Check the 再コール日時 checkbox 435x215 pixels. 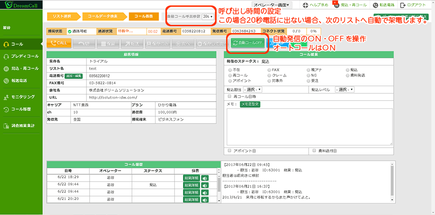coord(230,96)
